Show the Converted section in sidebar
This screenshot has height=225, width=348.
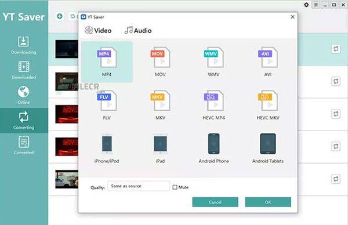(24, 146)
